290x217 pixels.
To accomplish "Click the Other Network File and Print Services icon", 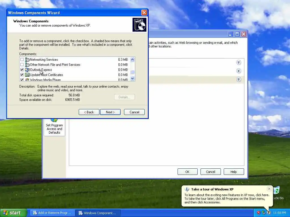I will (27, 65).
